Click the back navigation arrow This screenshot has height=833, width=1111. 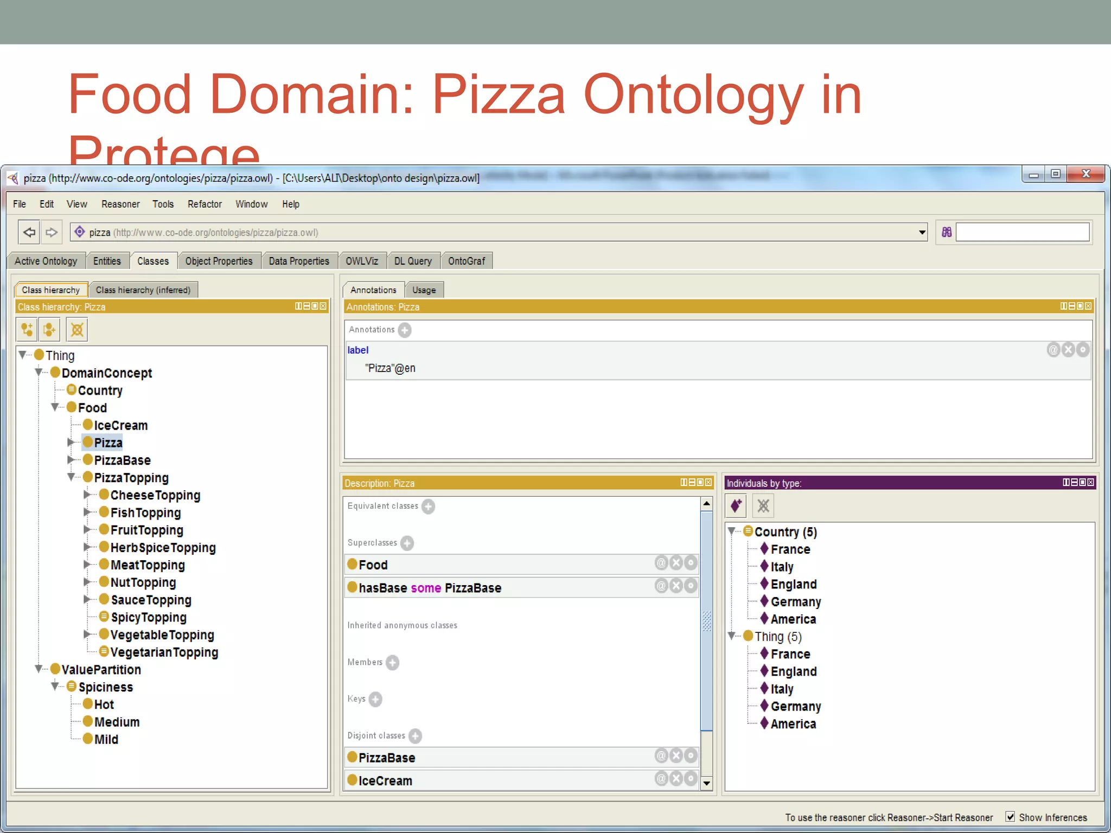(29, 232)
